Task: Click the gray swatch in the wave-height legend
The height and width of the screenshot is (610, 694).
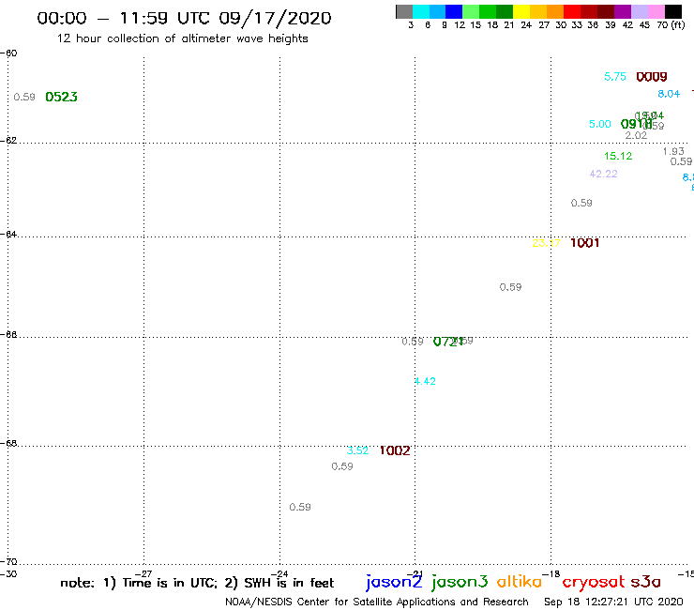Action: [x=404, y=11]
